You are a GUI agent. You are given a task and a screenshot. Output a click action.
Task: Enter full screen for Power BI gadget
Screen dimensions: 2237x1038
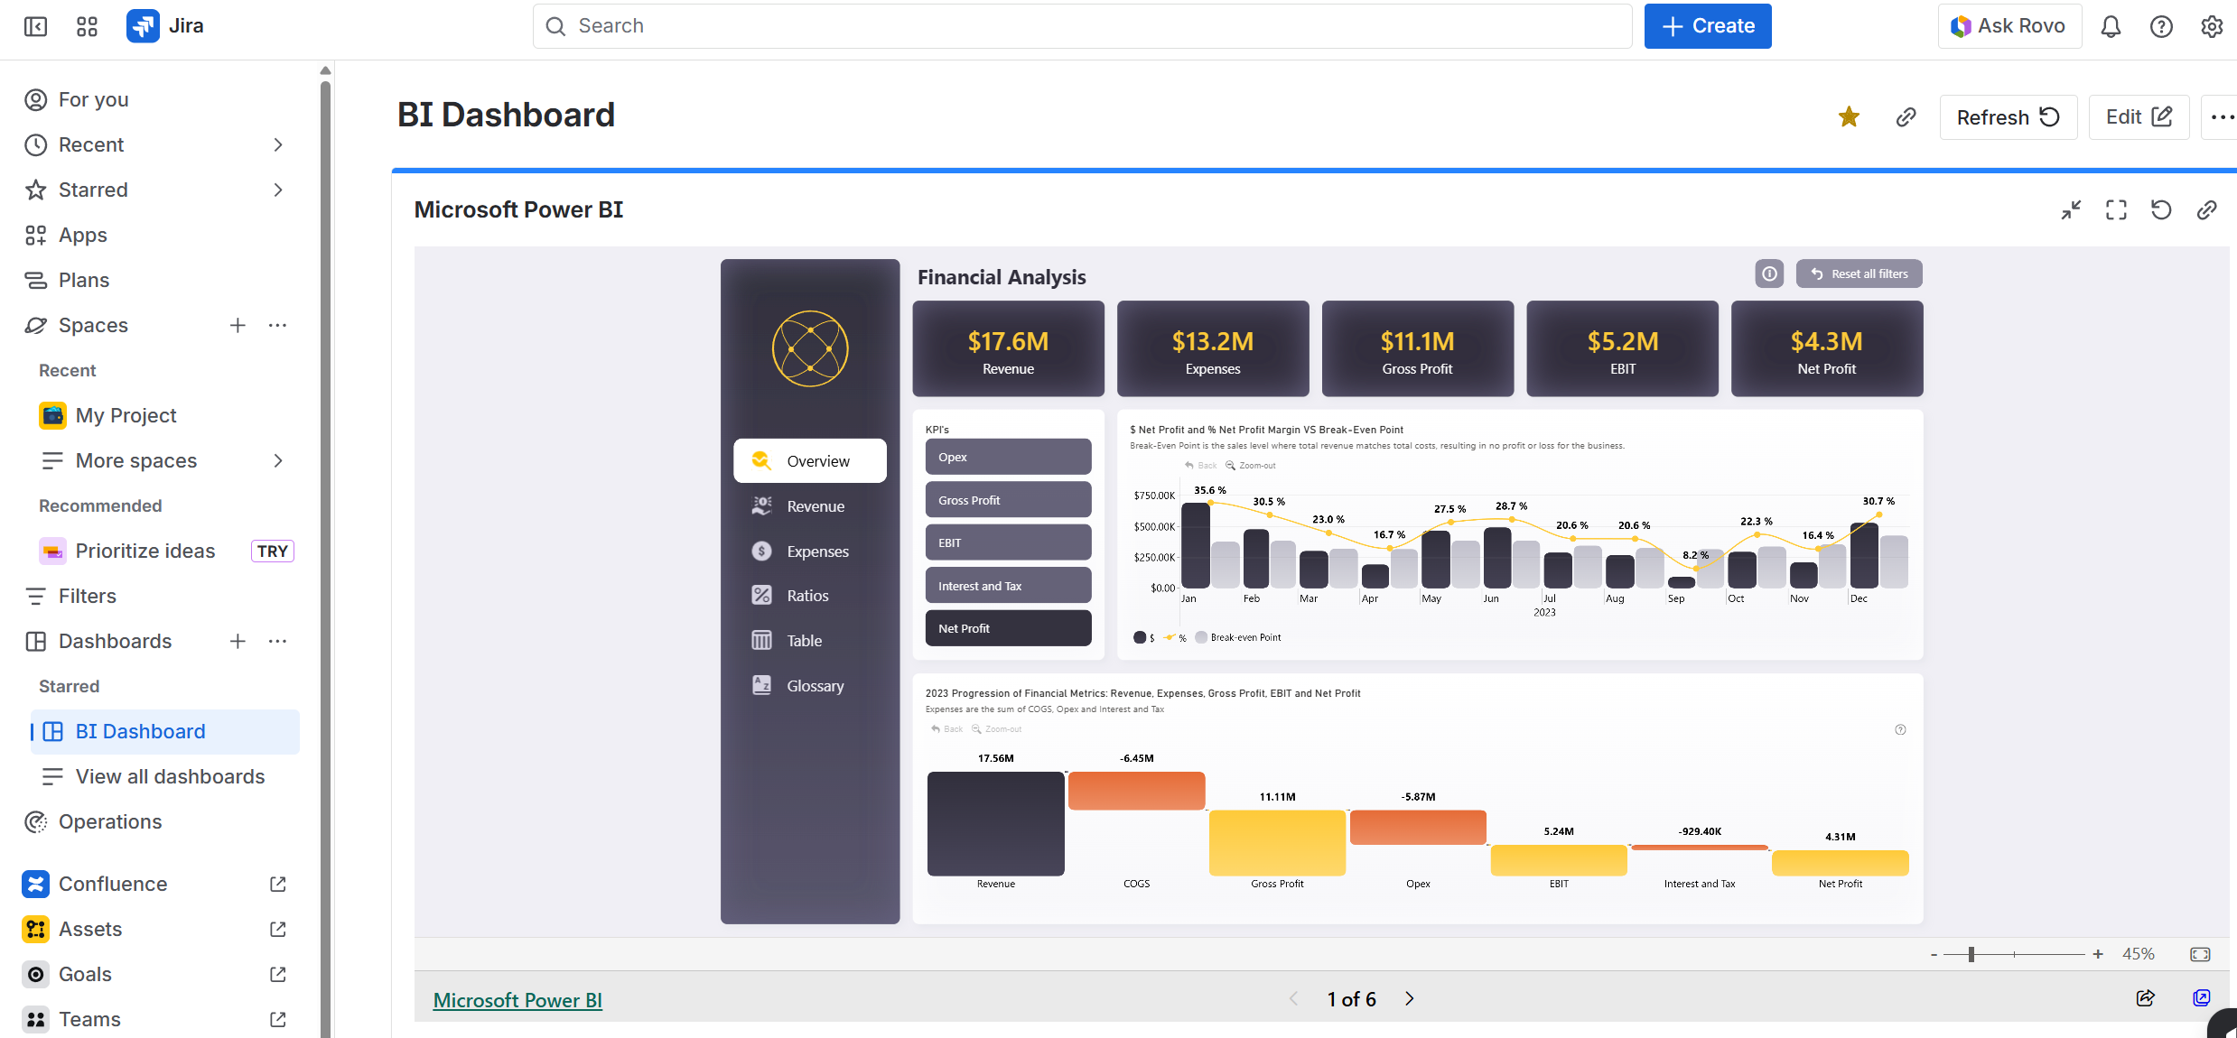click(x=2116, y=210)
